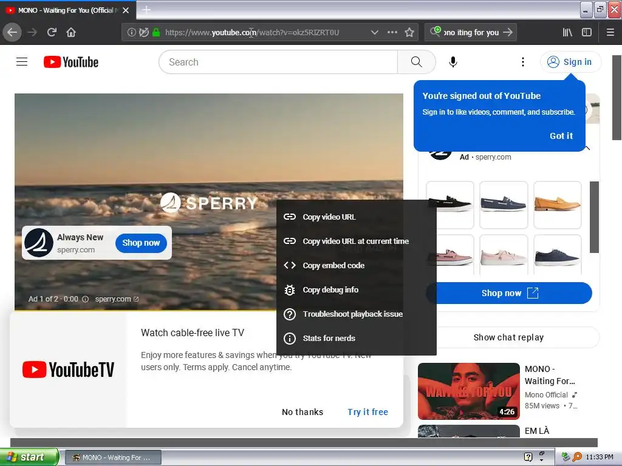Viewport: 622px width, 466px height.
Task: Show site information icon in address bar
Action: [x=131, y=33]
